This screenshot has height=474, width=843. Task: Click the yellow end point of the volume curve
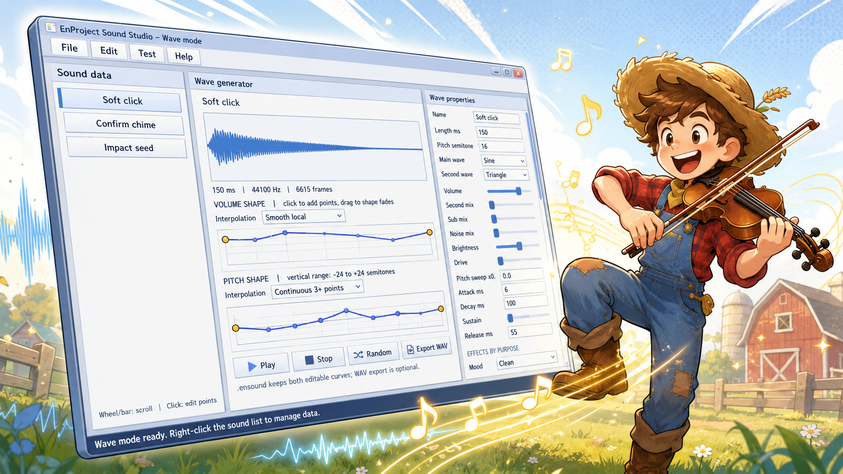(x=430, y=232)
